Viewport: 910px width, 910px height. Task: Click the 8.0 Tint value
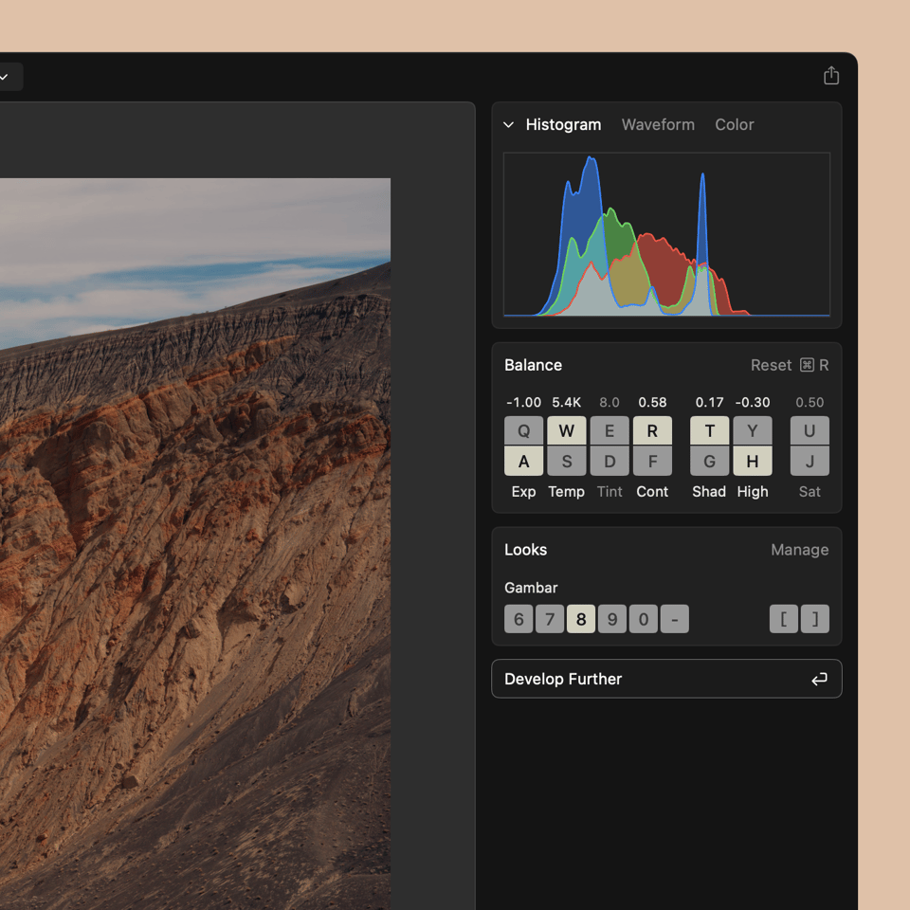point(610,402)
